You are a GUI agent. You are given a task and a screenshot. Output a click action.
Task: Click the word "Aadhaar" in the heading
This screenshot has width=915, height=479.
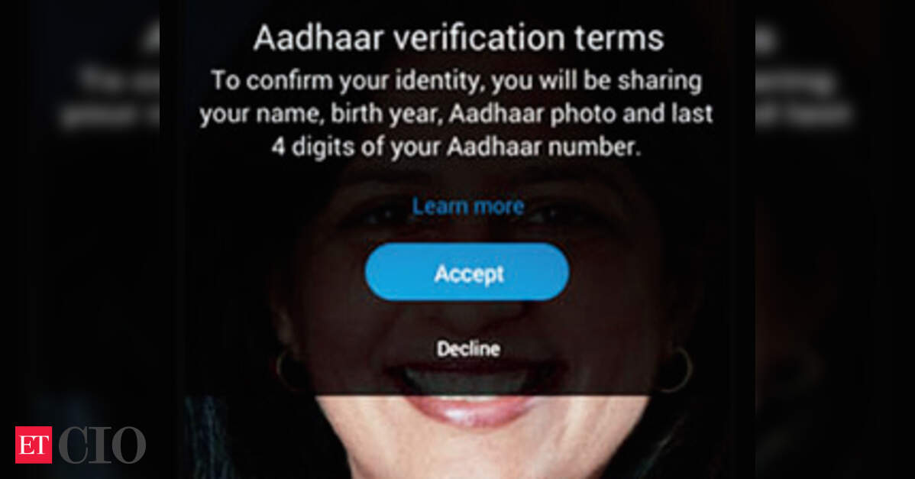coord(318,38)
